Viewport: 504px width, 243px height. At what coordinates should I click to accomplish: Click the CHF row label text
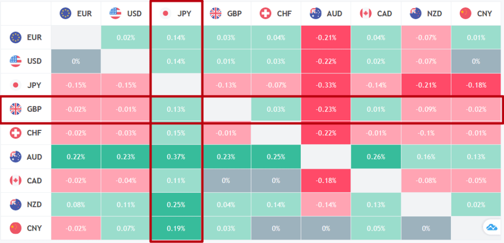click(34, 133)
